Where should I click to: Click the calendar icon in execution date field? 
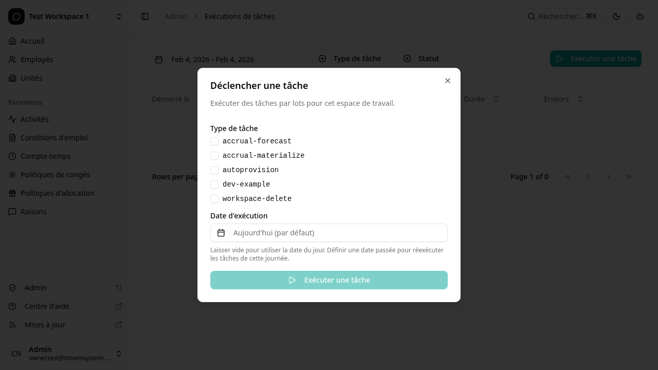pyautogui.click(x=221, y=233)
